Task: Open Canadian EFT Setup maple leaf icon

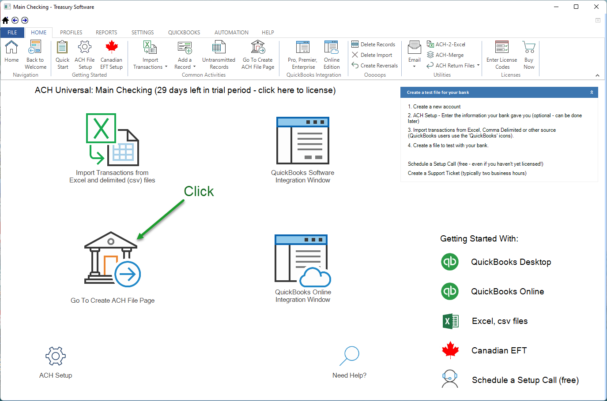Action: pyautogui.click(x=112, y=47)
